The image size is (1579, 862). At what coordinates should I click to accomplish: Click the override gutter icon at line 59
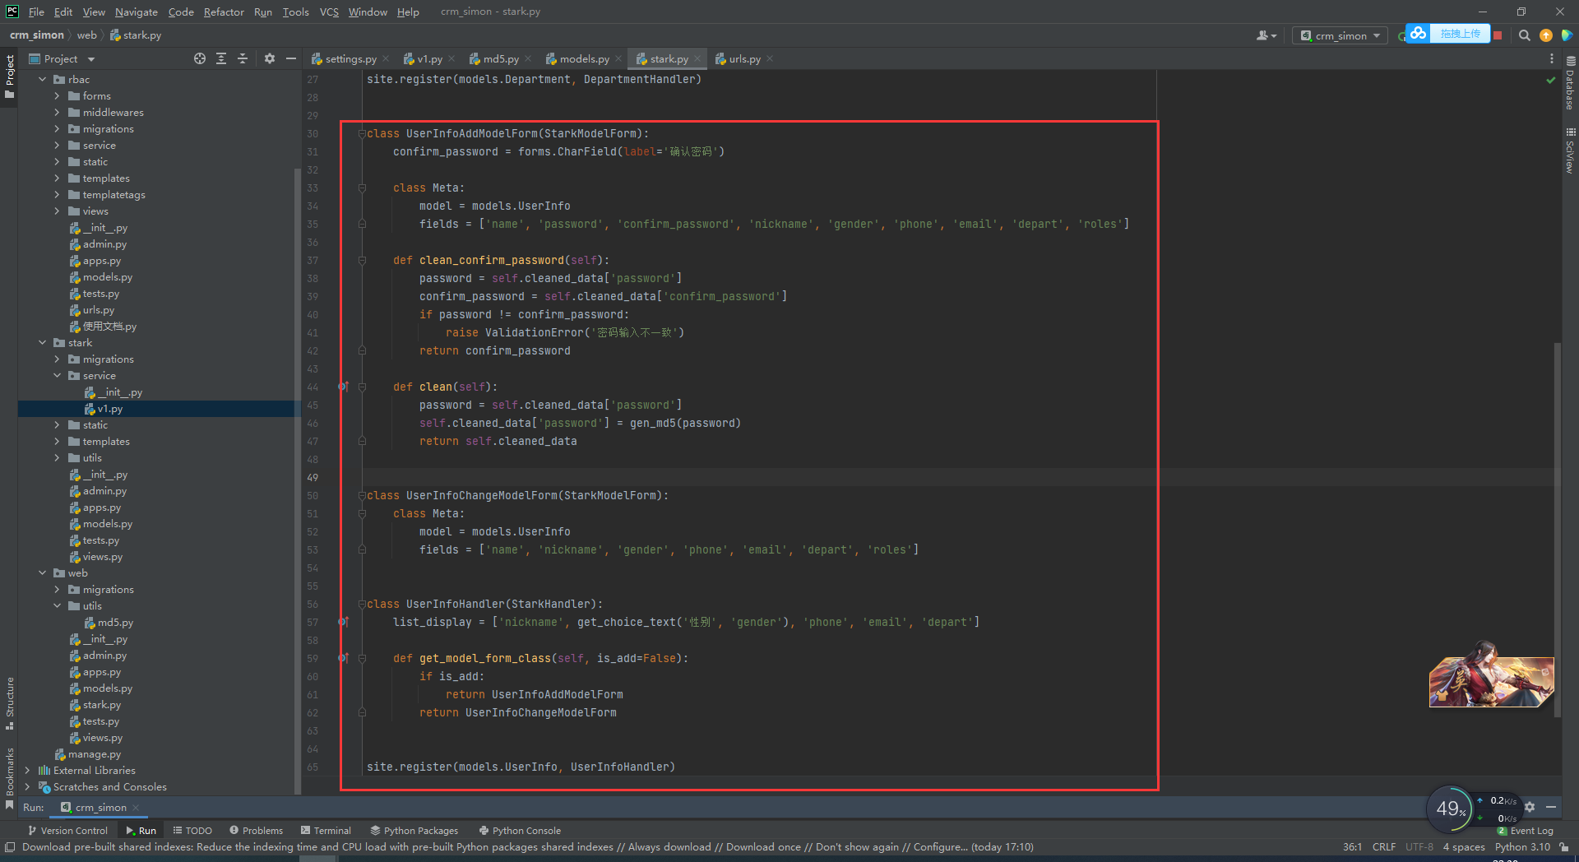point(344,658)
